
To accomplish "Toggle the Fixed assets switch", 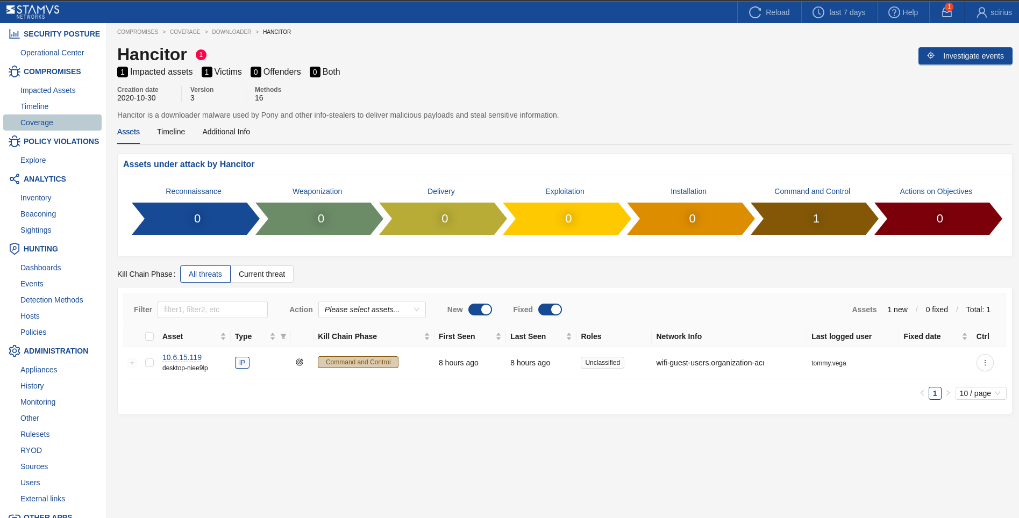I will coord(550,310).
